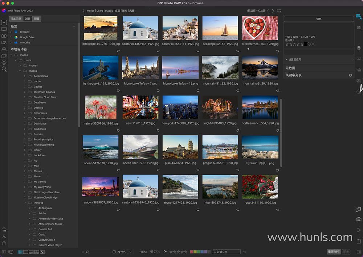This screenshot has width=363, height=257.
Task: Open the 信息 tab in right panel
Action: 319,19
